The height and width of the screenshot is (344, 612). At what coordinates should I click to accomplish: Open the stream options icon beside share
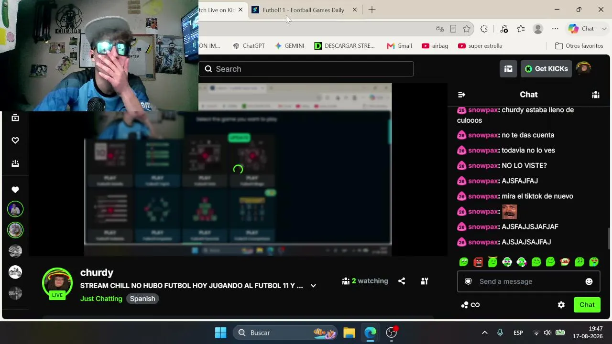(424, 281)
